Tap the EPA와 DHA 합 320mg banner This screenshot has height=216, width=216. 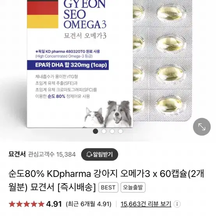pyautogui.click(x=68, y=65)
